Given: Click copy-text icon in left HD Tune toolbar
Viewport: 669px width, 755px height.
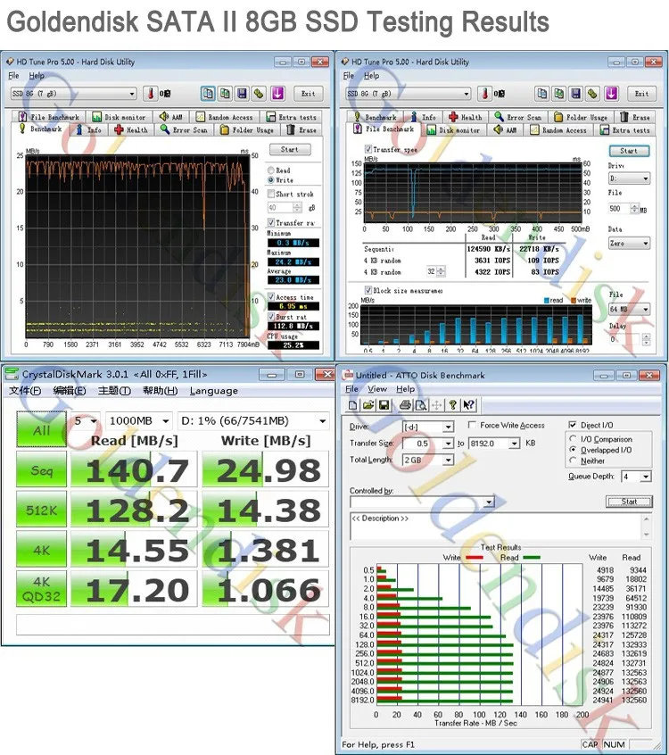Looking at the screenshot, I should click(x=208, y=94).
